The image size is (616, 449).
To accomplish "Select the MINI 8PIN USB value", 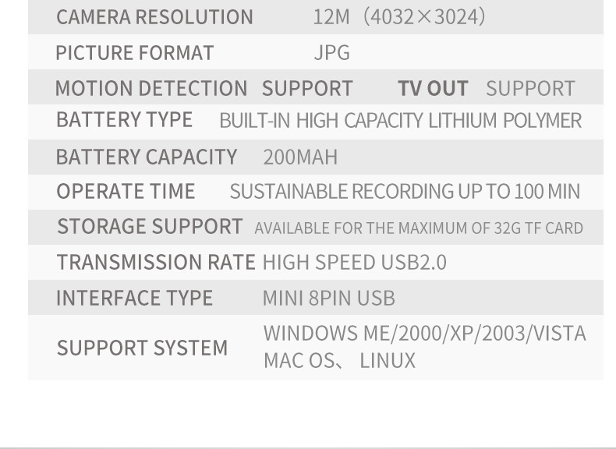I will tap(328, 298).
